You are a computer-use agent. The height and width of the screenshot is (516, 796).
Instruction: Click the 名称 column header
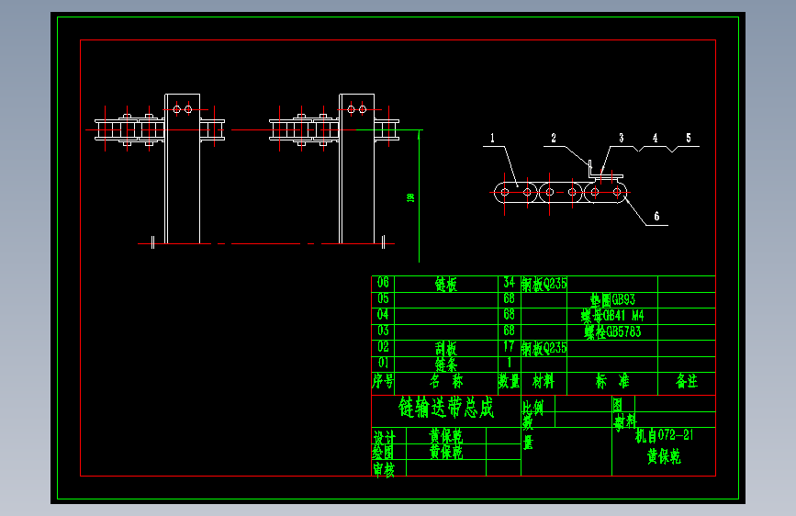pos(446,381)
